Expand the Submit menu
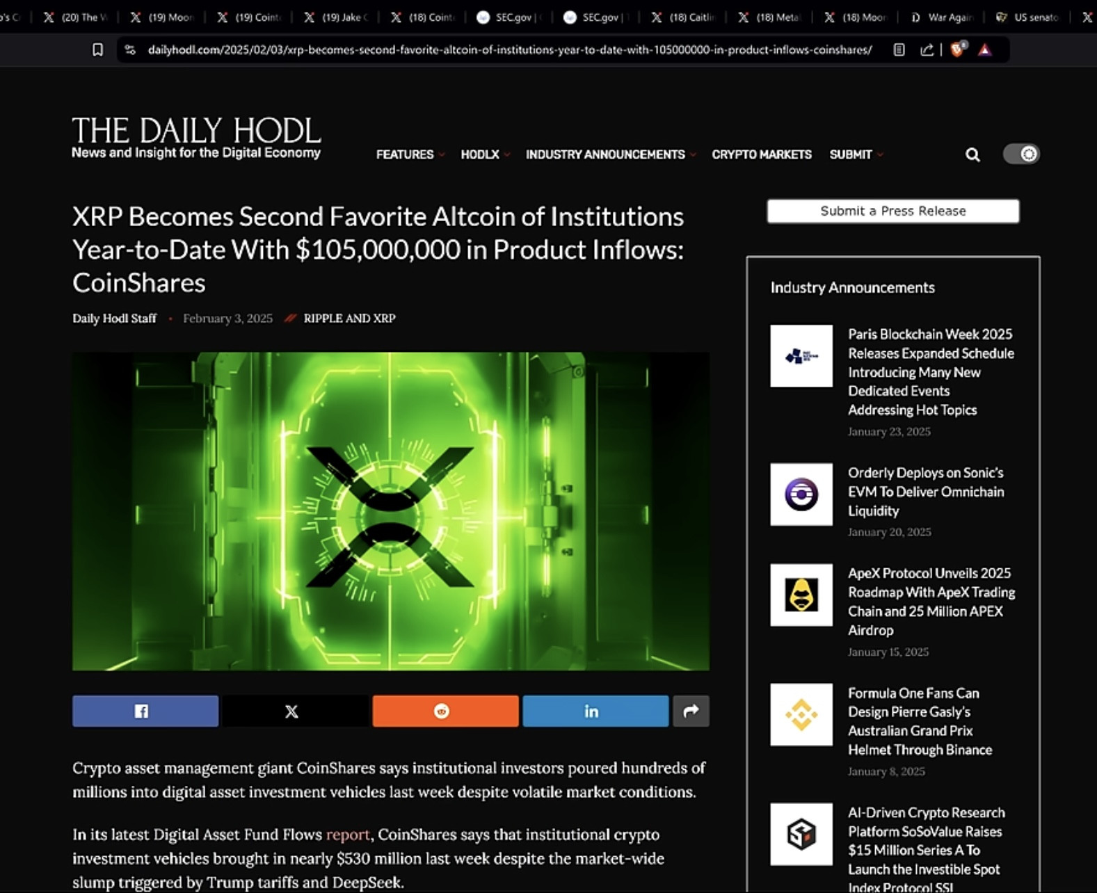 tap(856, 154)
